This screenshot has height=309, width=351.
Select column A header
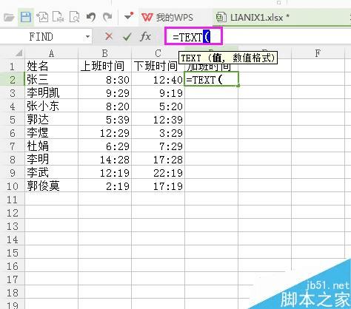[x=51, y=53]
